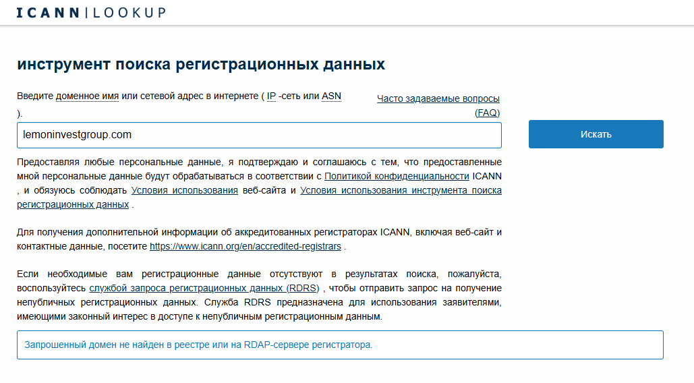The width and height of the screenshot is (694, 383).
Task: Click the ICANN LOOKUP logo
Action: [91, 13]
